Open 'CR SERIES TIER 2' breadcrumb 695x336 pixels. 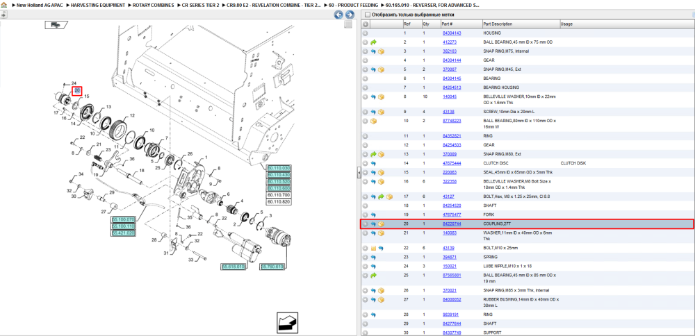(x=200, y=5)
